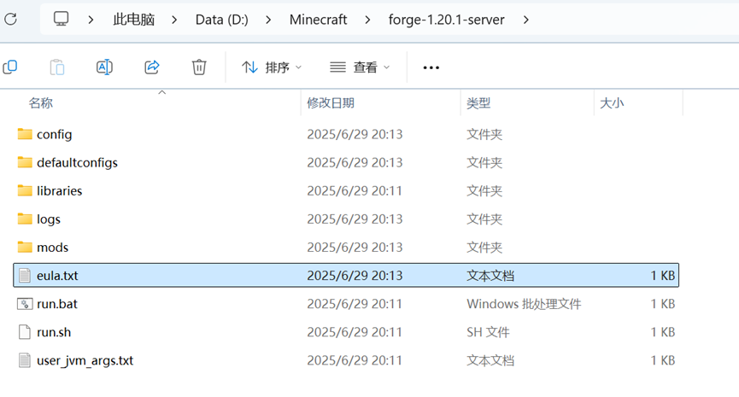Click the This PC monitor icon in address bar
Screen dimensions: 739x397
tap(61, 20)
